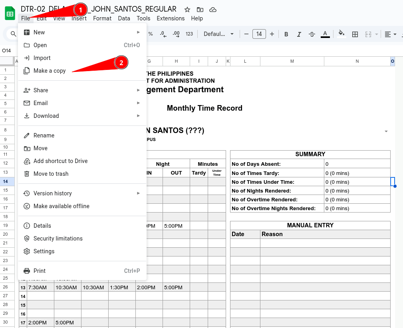This screenshot has height=328, width=403.
Task: Select Make available offline
Action: click(x=61, y=206)
